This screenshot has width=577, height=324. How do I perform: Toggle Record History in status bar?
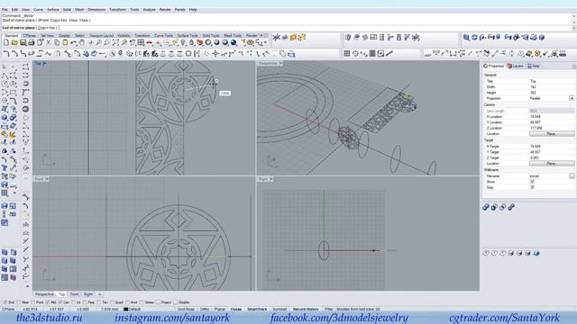pyautogui.click(x=306, y=309)
